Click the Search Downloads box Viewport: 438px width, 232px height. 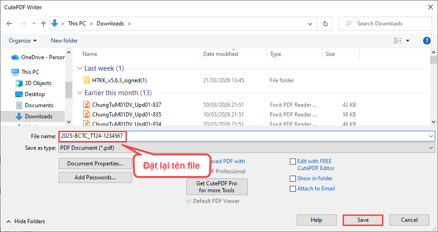385,24
